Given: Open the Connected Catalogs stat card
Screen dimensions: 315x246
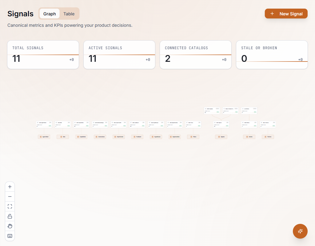Looking at the screenshot, I should pyautogui.click(x=195, y=55).
